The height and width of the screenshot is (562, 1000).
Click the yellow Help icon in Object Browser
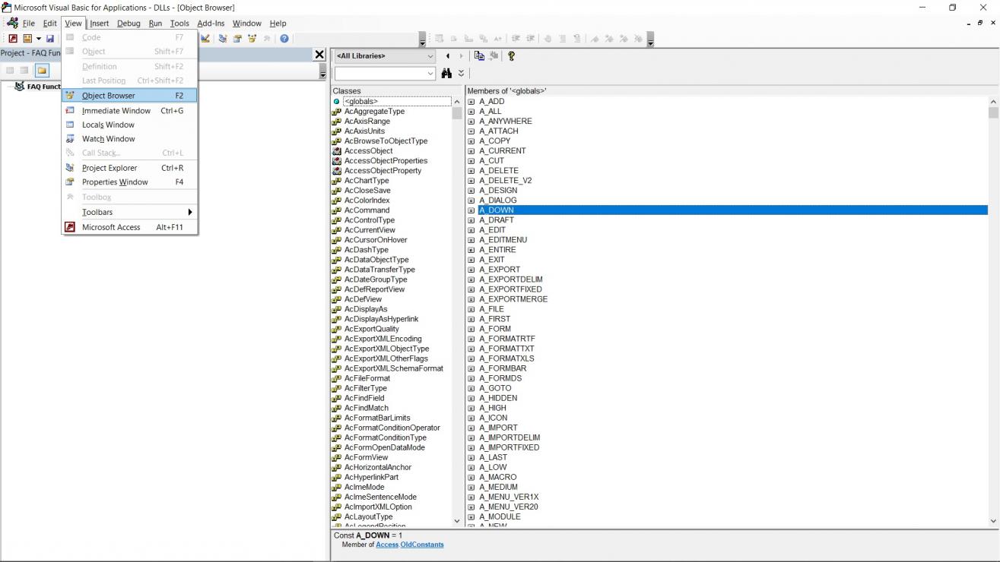[x=511, y=55]
